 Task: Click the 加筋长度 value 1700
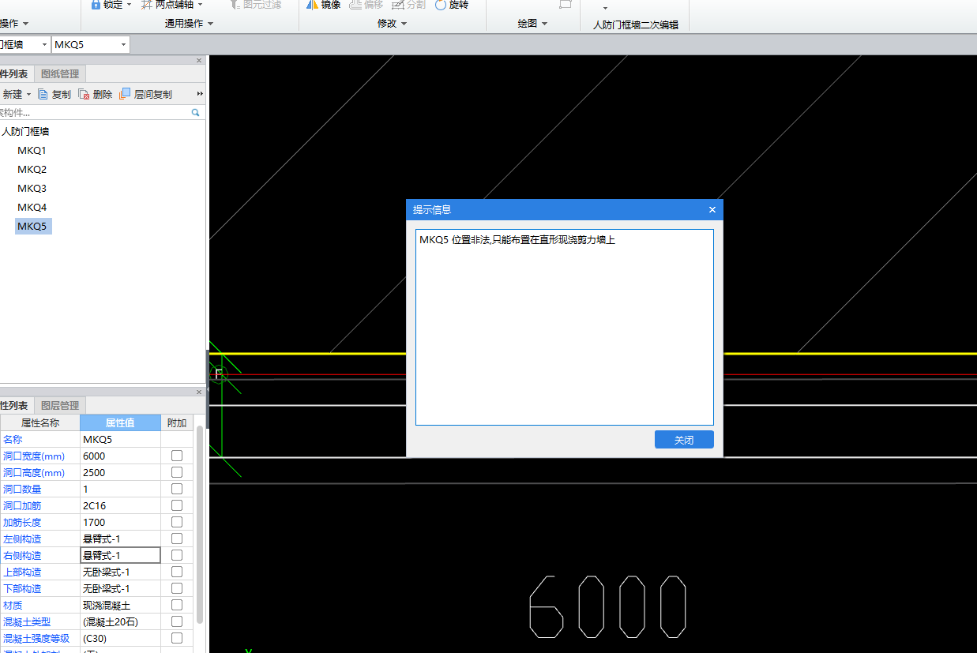[x=121, y=522]
